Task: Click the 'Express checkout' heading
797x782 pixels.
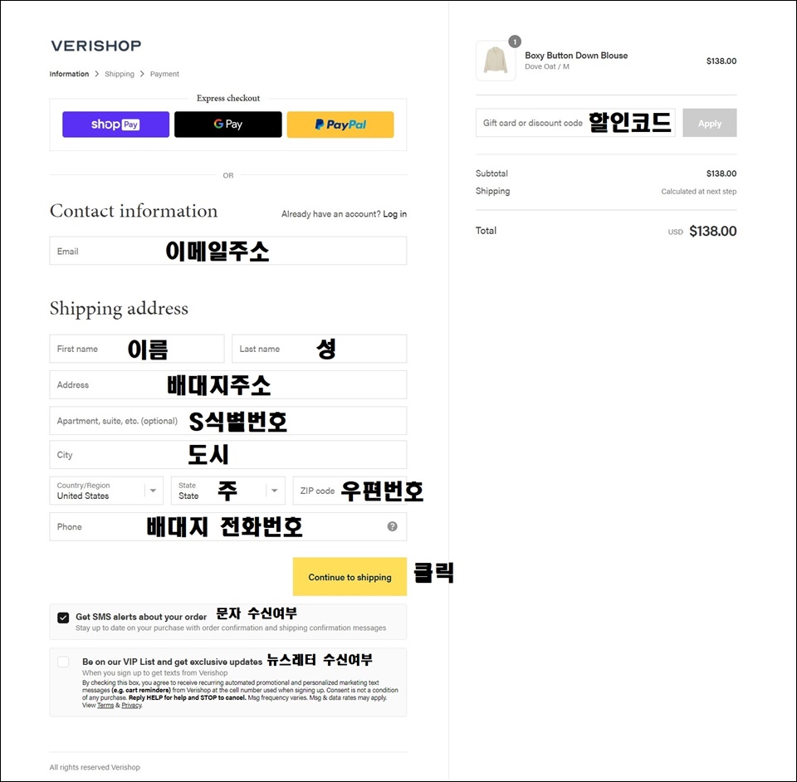Action: [228, 98]
